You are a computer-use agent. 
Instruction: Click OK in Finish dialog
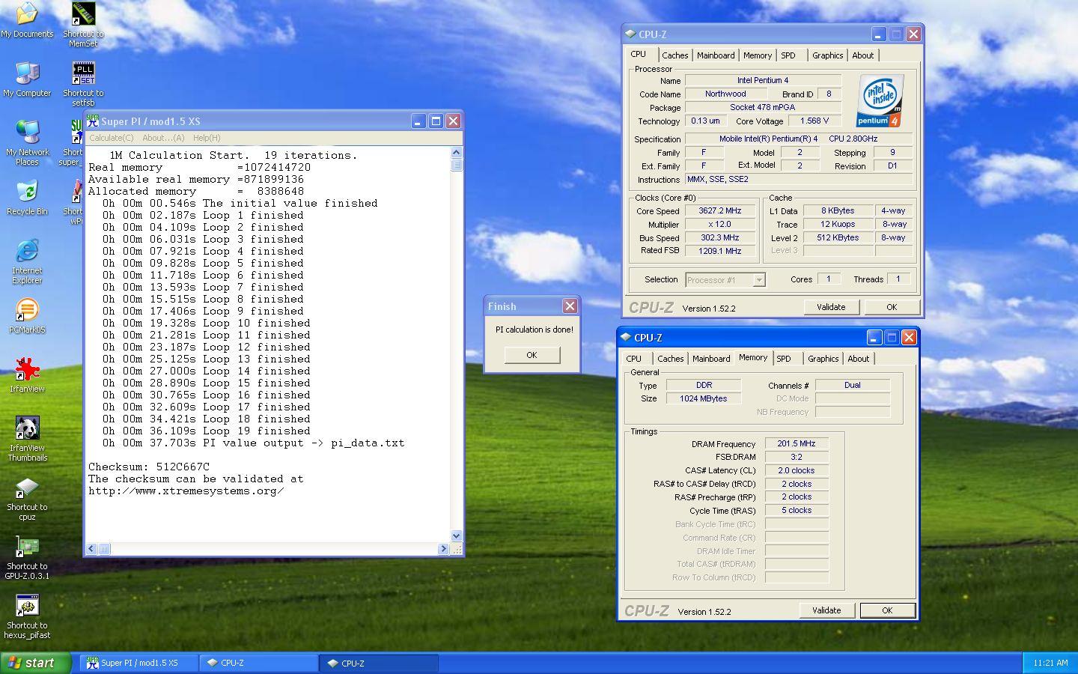click(532, 355)
